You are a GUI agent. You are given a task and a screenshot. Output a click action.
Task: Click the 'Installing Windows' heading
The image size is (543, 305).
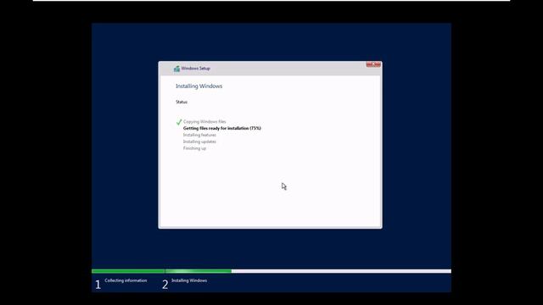click(199, 86)
